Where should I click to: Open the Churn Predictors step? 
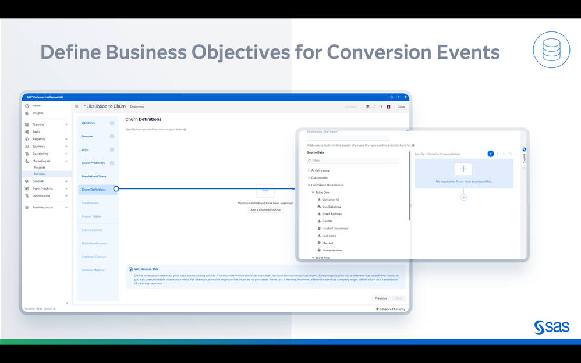point(97,163)
